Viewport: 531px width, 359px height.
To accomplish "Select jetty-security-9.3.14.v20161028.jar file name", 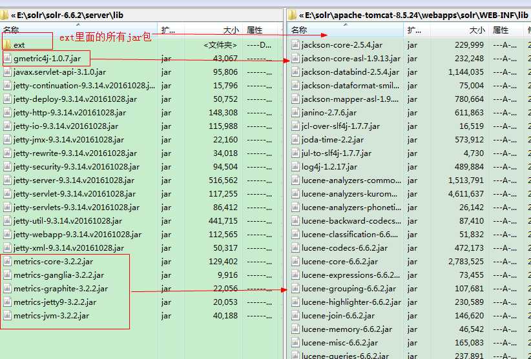I will click(76, 166).
